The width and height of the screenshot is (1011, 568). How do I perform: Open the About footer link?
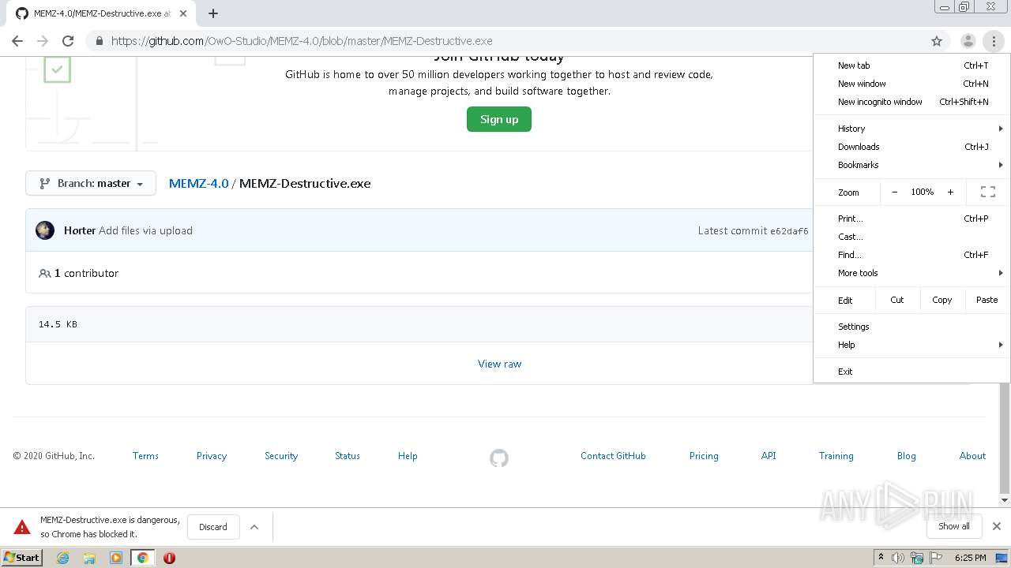point(972,456)
